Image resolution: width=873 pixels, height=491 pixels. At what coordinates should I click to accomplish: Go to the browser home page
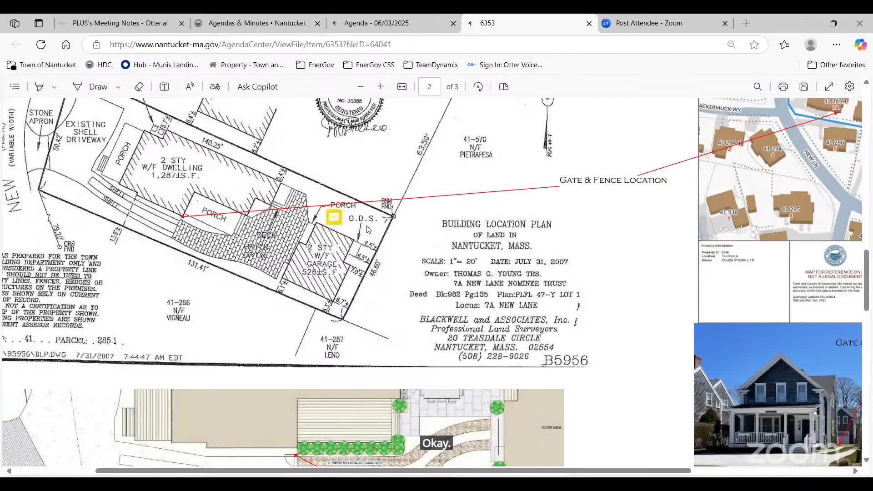(66, 45)
